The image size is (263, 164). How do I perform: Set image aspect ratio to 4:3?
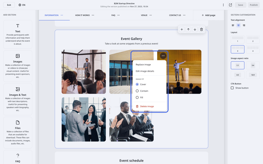pyautogui.click(x=237, y=75)
